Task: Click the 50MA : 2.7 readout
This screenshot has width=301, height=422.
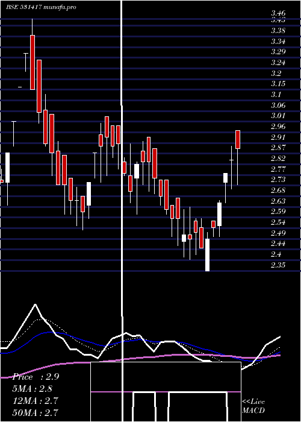Action: click(36, 412)
